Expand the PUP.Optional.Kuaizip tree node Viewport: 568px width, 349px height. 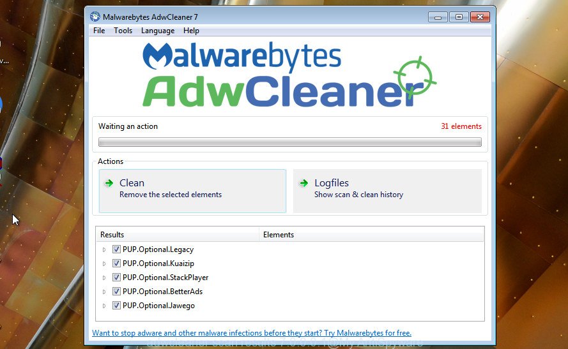pyautogui.click(x=104, y=264)
